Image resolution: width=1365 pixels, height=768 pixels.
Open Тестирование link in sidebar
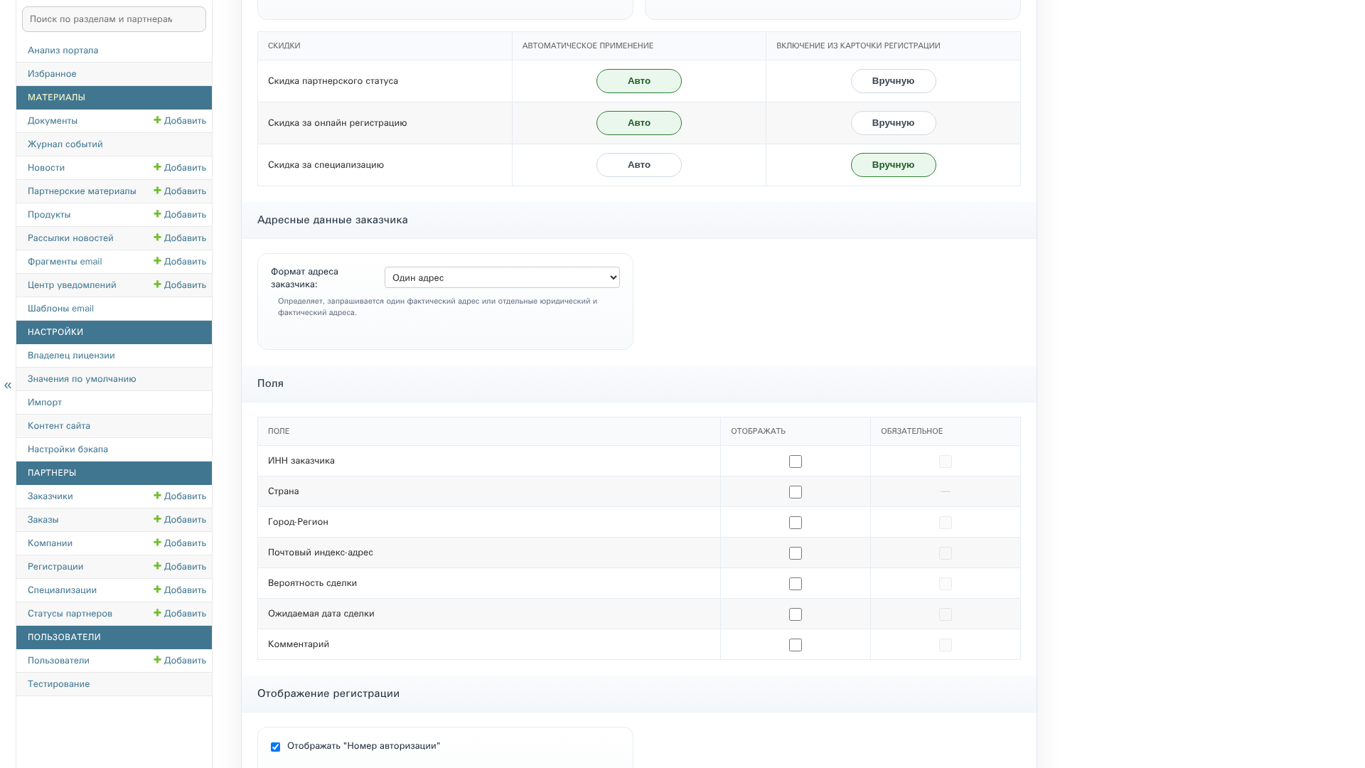(x=58, y=684)
